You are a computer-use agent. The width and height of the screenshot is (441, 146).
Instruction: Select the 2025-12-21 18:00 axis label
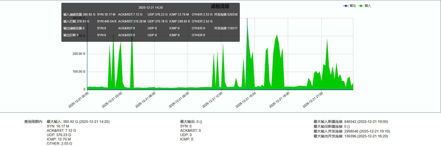279,100
